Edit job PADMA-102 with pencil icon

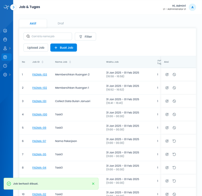[x=167, y=88]
